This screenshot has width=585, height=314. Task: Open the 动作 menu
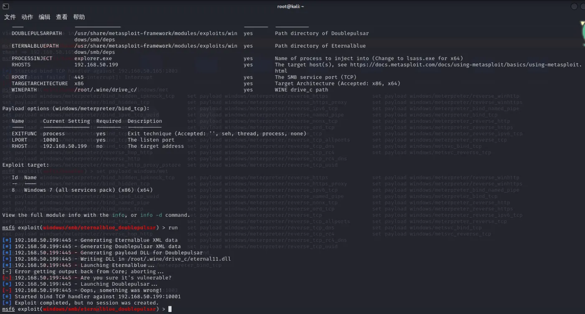[x=27, y=17]
